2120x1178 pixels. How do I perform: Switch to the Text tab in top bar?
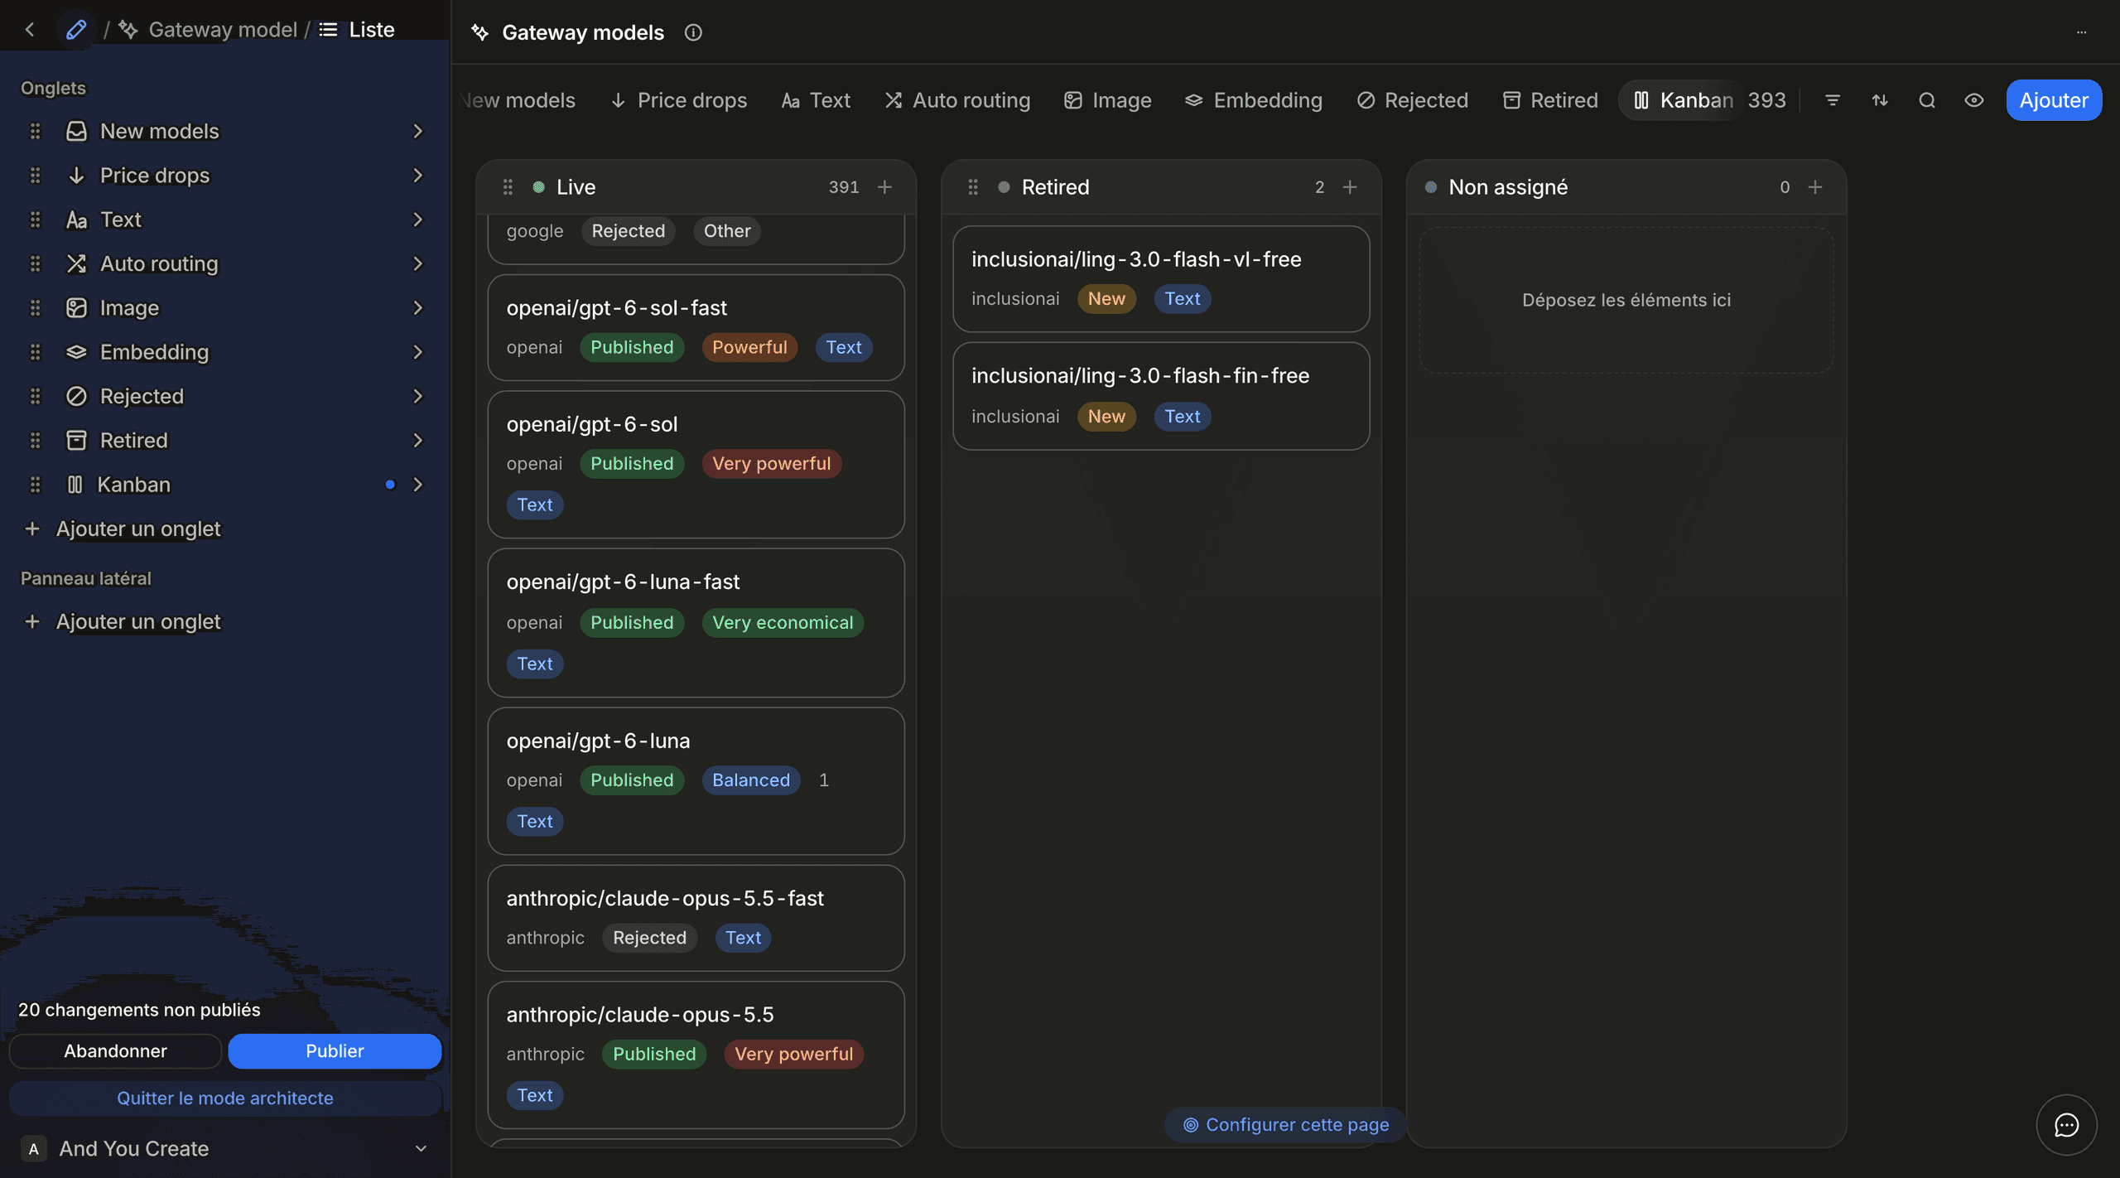click(x=816, y=100)
